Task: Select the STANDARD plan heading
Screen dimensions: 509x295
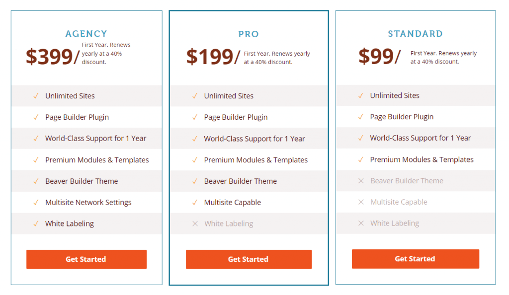Action: 415,34
